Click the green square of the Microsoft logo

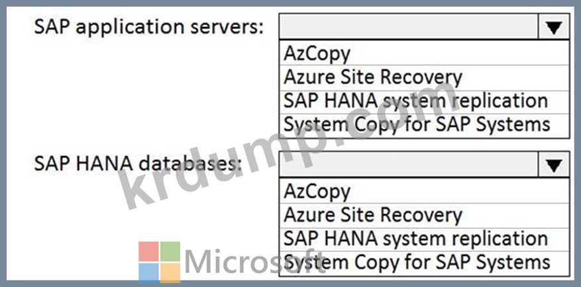[x=170, y=251]
